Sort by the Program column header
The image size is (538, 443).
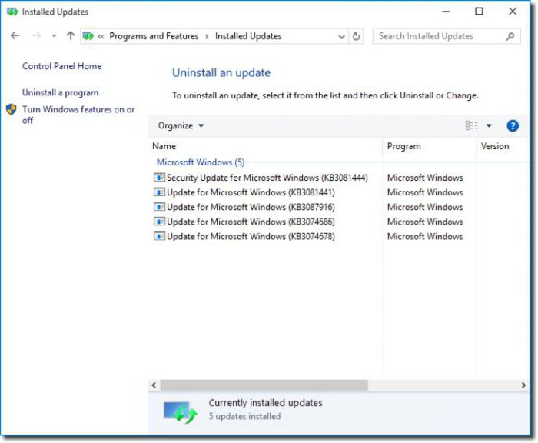point(403,146)
